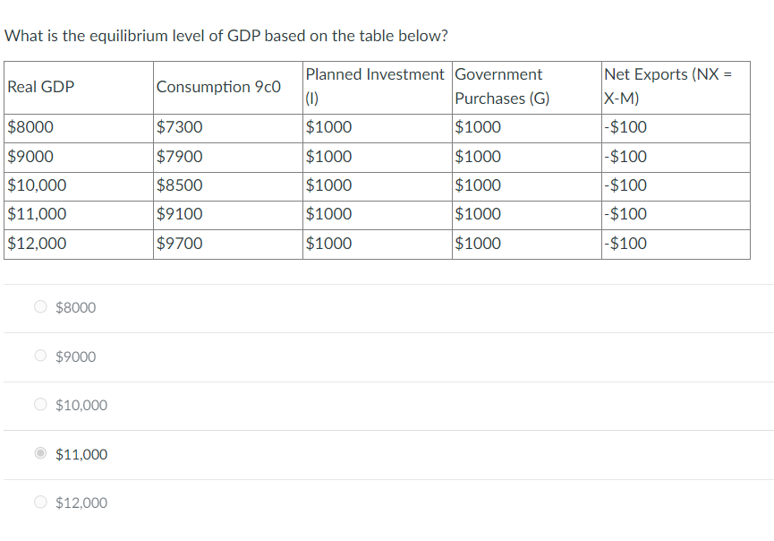Image resolution: width=774 pixels, height=541 pixels.
Task: Click the Planned Investment header cell
Action: point(374,86)
